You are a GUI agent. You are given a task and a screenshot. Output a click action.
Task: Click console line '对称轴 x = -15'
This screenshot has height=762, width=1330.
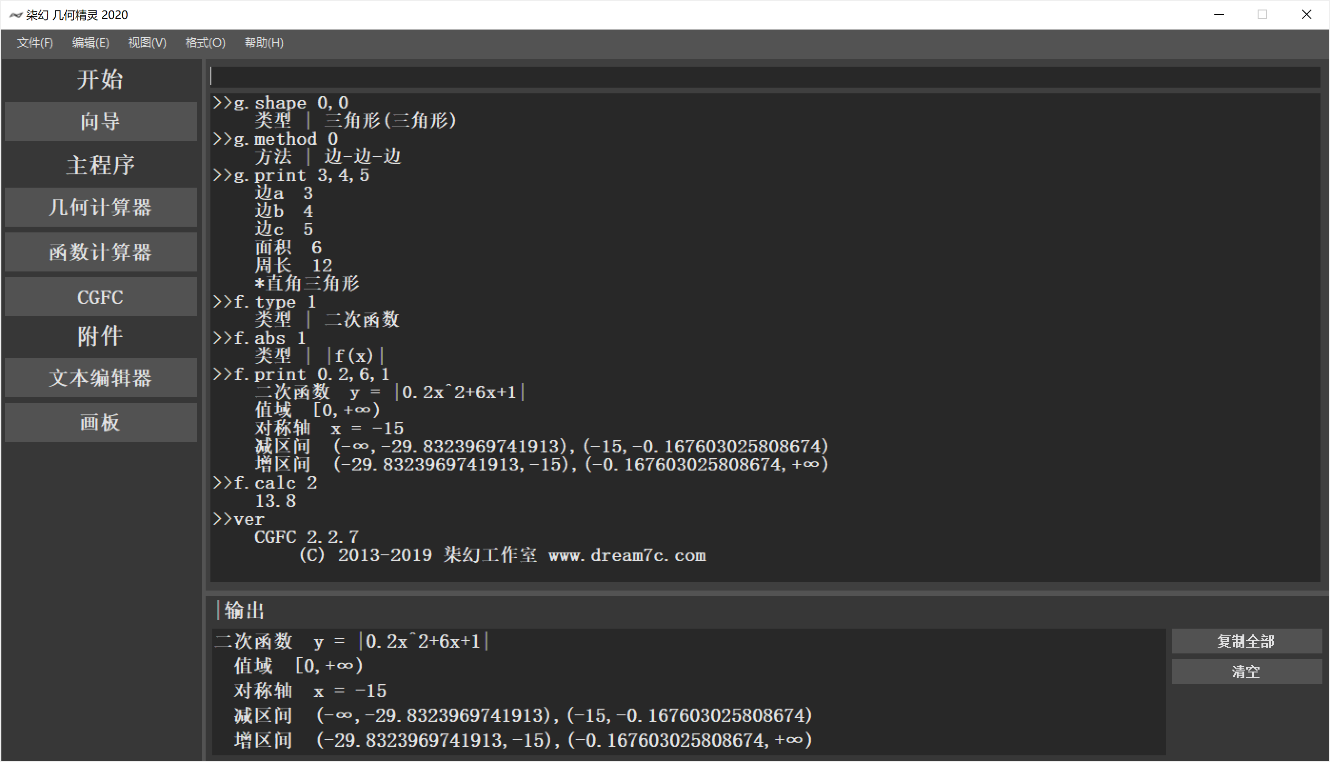[x=329, y=429]
